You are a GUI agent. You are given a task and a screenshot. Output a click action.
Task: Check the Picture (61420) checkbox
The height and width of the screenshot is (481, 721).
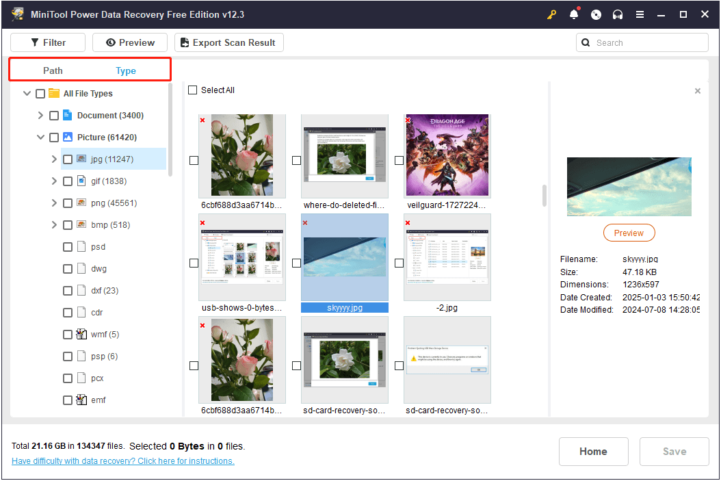(x=54, y=138)
